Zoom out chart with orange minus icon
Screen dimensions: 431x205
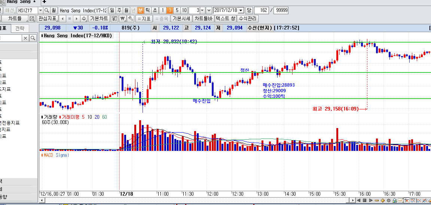click(377, 201)
